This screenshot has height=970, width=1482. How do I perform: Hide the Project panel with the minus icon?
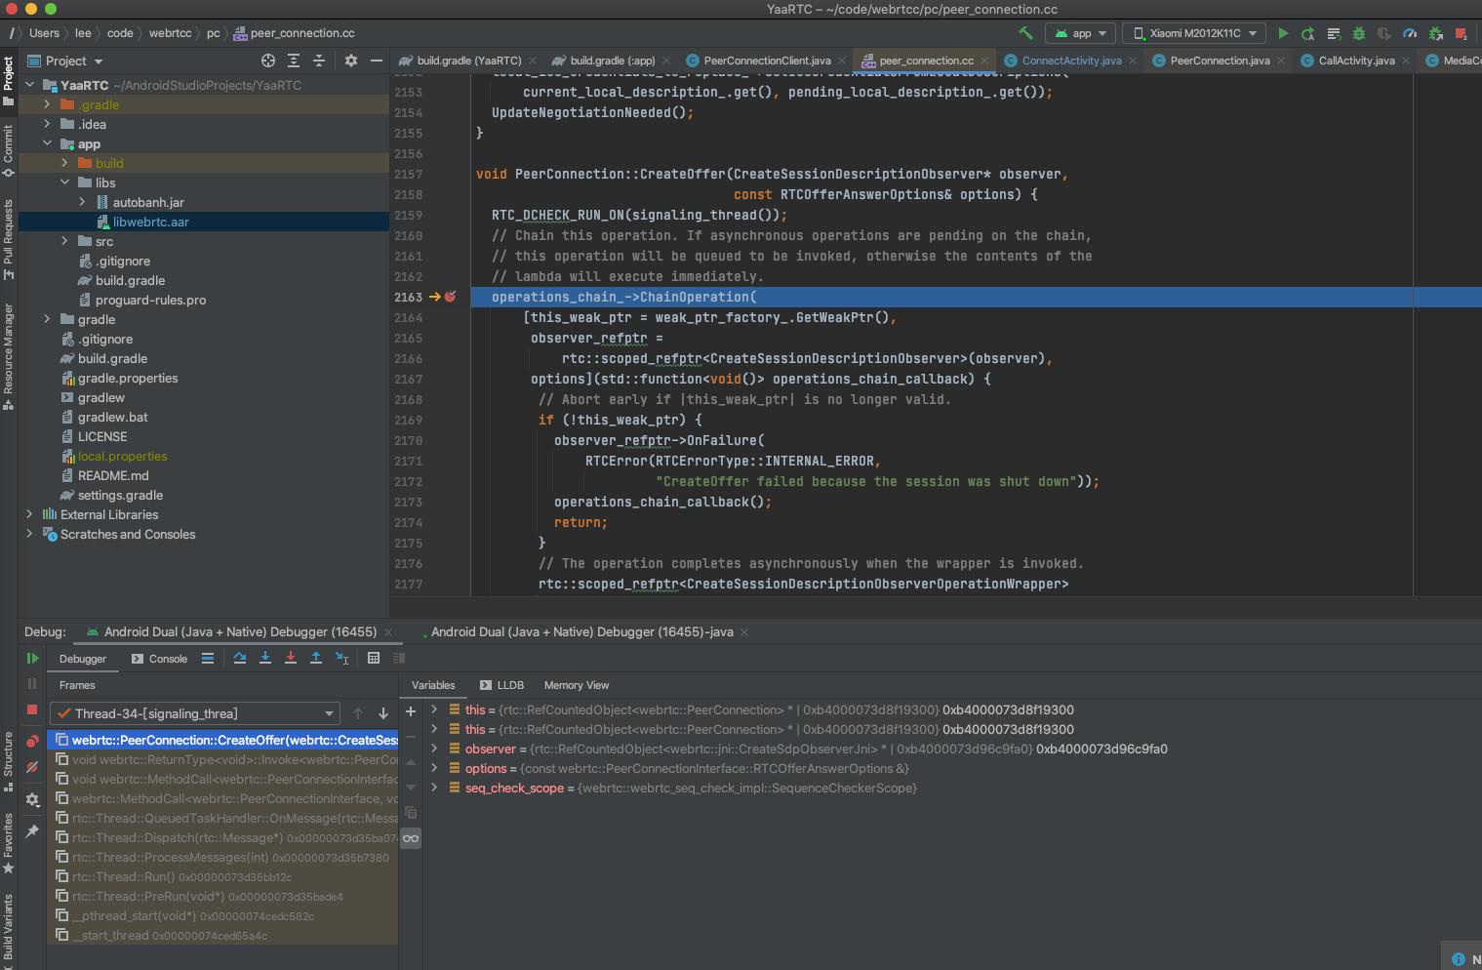coord(377,61)
